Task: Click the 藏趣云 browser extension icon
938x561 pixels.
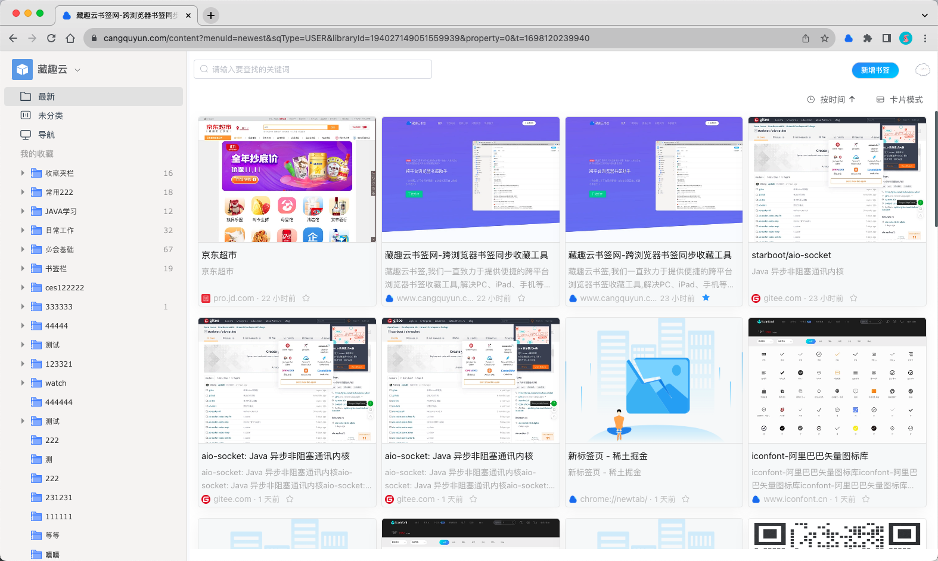Action: click(x=849, y=38)
